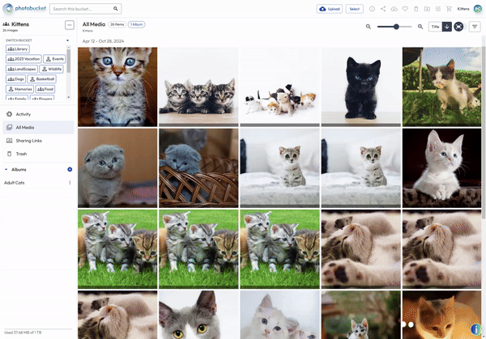Open the Trash page label
The width and height of the screenshot is (486, 339).
pyautogui.click(x=21, y=154)
